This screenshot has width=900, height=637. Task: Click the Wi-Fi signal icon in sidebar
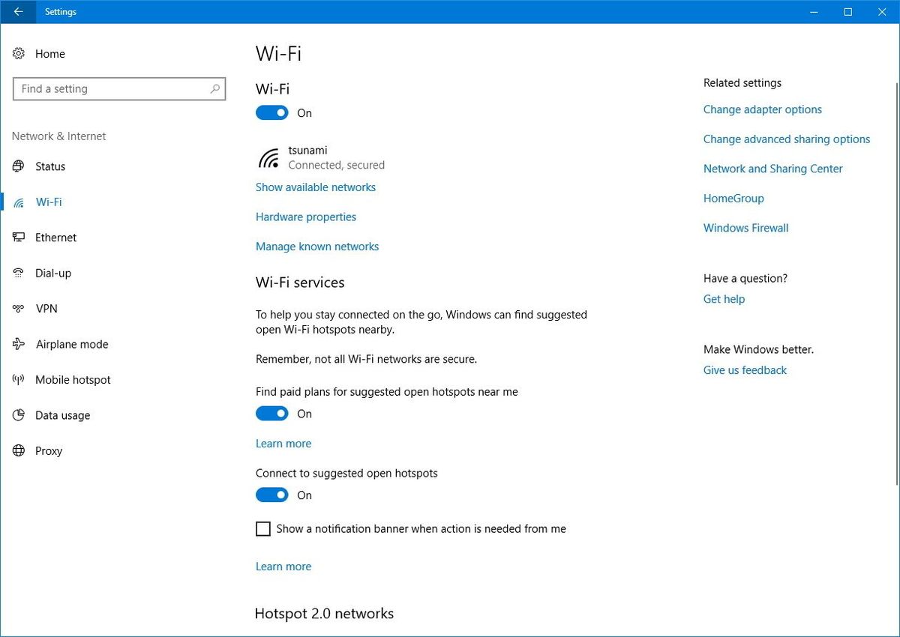(x=18, y=202)
